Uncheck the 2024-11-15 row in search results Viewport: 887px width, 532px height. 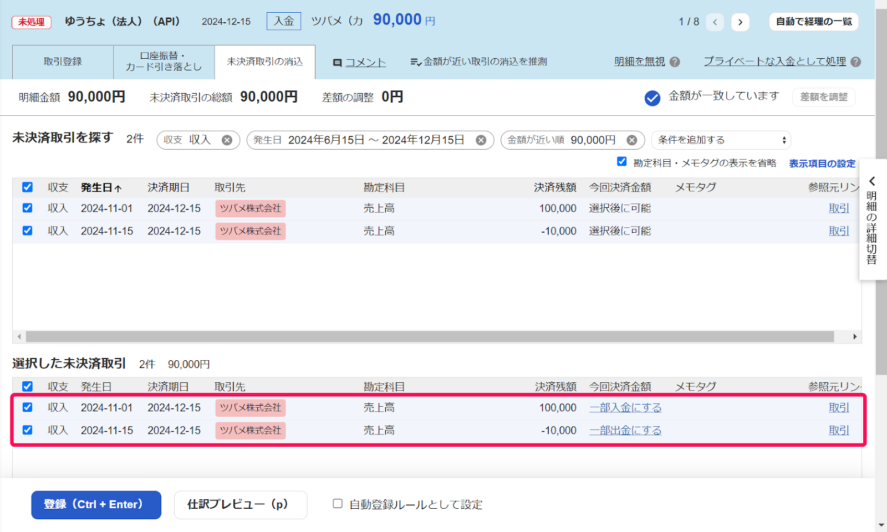(27, 231)
